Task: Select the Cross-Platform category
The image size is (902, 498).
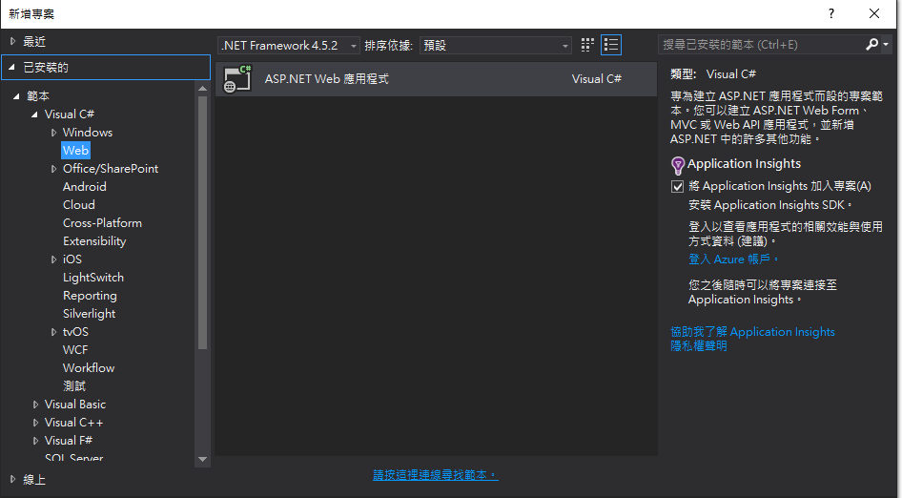Action: point(102,223)
